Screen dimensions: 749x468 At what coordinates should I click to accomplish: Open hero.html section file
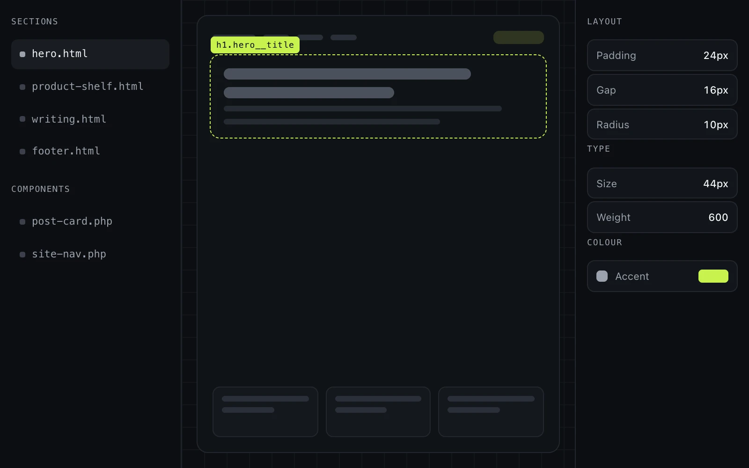tap(90, 54)
